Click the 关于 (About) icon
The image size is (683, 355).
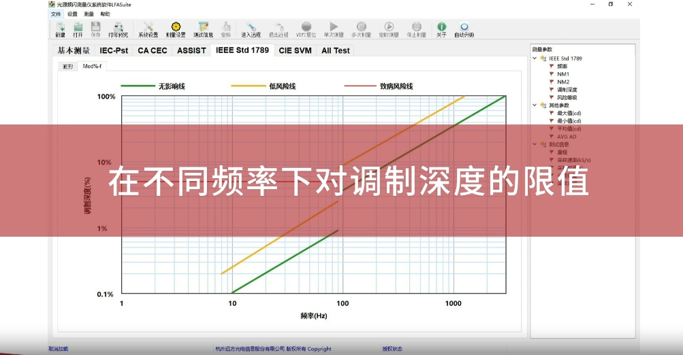tap(441, 29)
